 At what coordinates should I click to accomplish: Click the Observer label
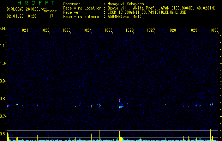click(72, 4)
